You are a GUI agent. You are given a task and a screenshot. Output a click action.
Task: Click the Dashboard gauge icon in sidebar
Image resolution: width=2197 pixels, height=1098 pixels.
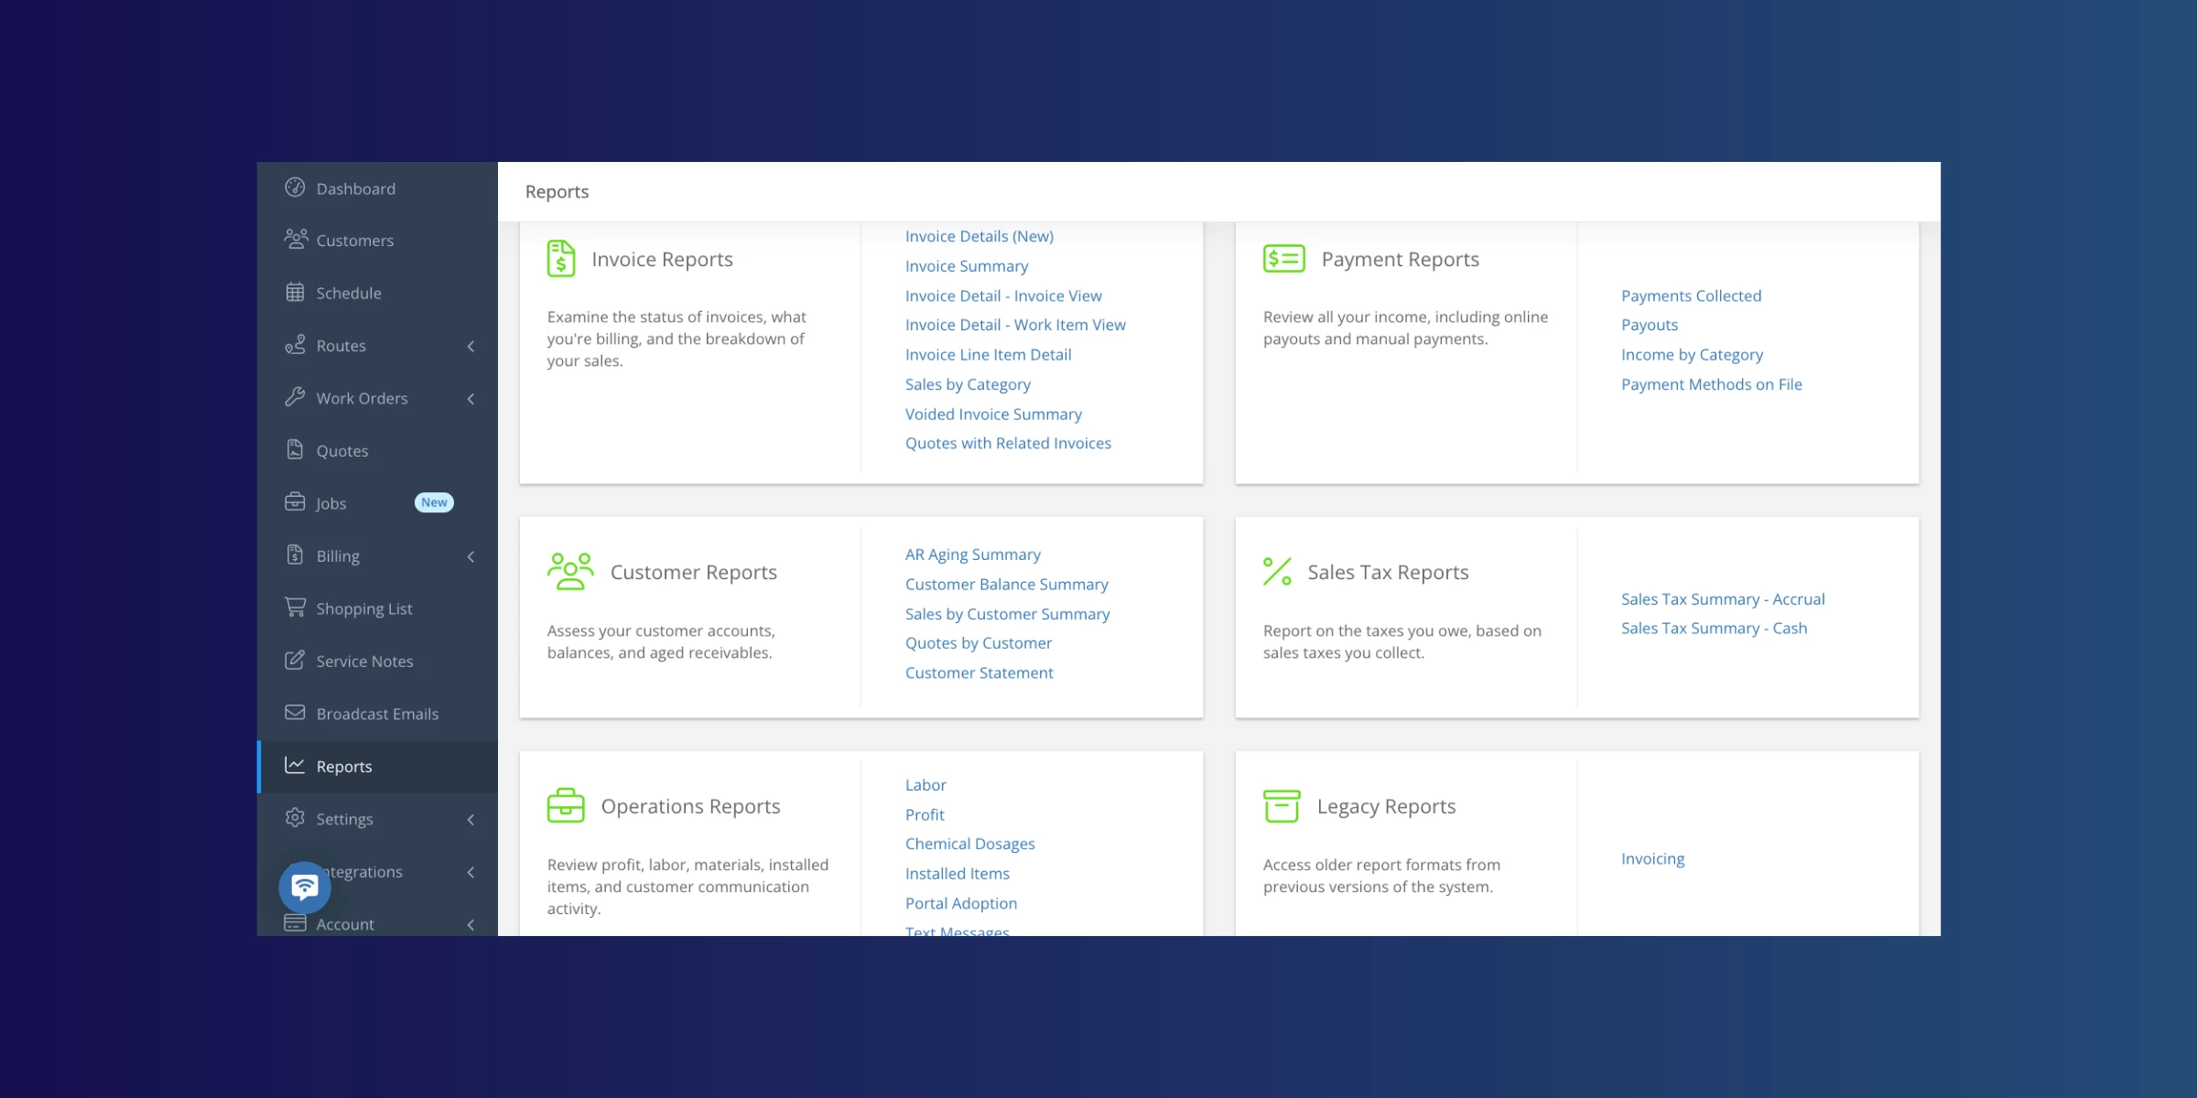click(x=295, y=188)
